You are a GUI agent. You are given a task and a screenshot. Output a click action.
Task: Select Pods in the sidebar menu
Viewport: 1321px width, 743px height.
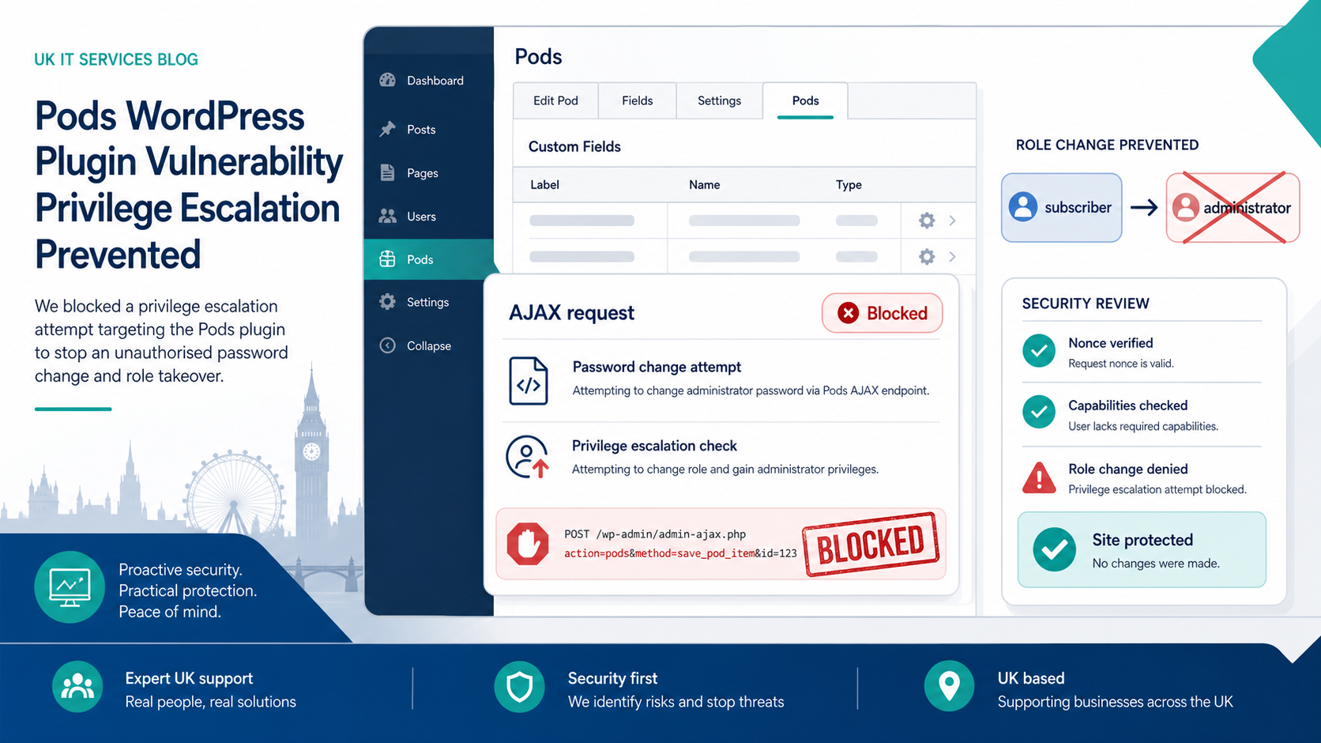pyautogui.click(x=428, y=259)
